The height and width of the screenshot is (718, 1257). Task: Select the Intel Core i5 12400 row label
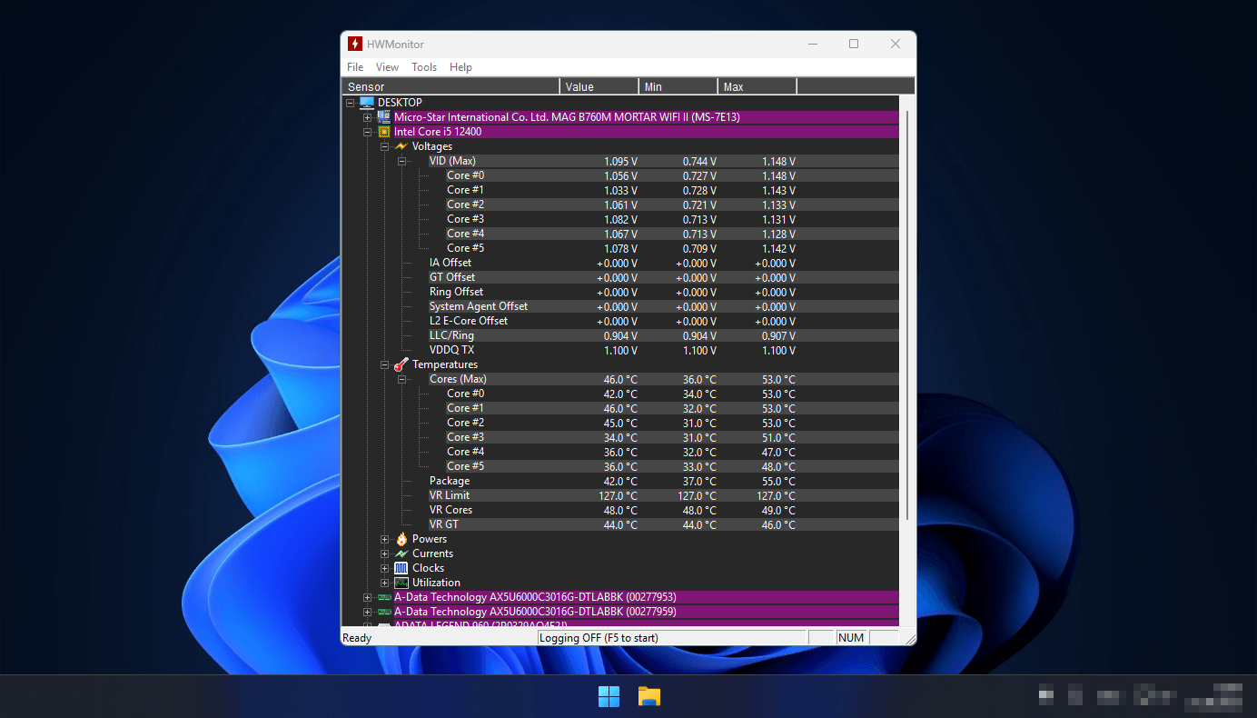click(438, 132)
